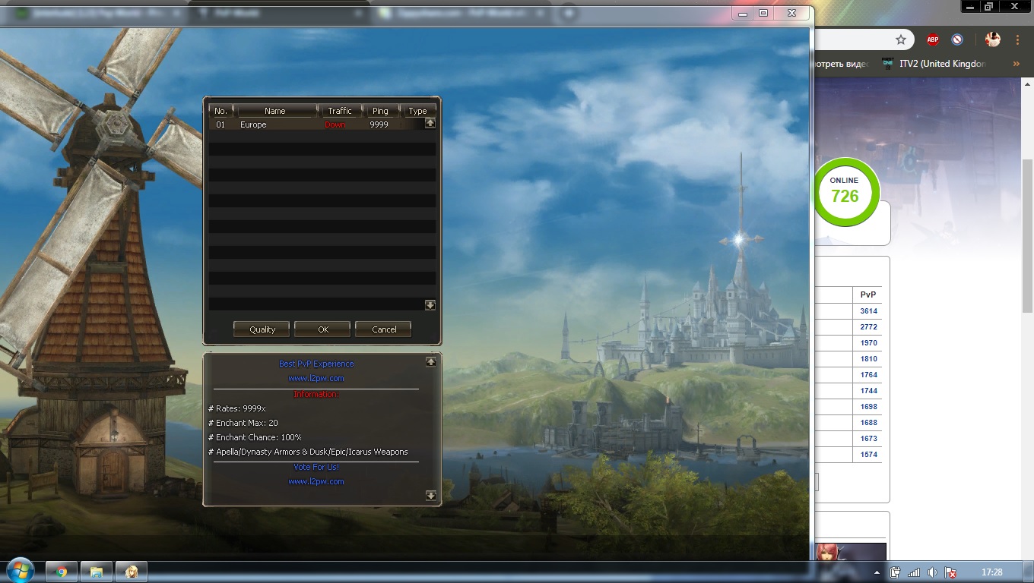Click the Apella/Dynasty Armors weapons line

pos(308,452)
